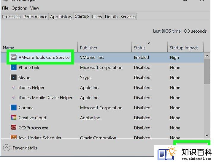This screenshot has height=163, width=216.
Task: Click Apple Inc. publisher in iTunes Helper row
Action: (89, 88)
